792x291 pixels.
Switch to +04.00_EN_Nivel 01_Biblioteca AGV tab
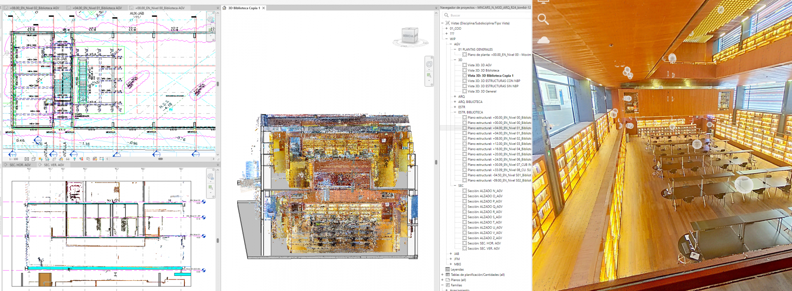tap(97, 8)
